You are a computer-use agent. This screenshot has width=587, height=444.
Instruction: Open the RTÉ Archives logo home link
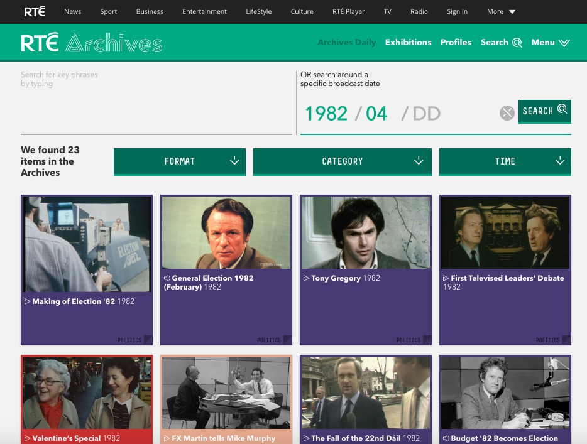pyautogui.click(x=92, y=42)
